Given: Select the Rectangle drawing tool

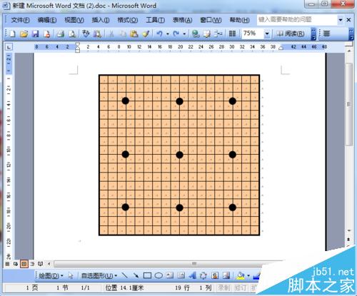Looking at the screenshot, I should [x=147, y=275].
